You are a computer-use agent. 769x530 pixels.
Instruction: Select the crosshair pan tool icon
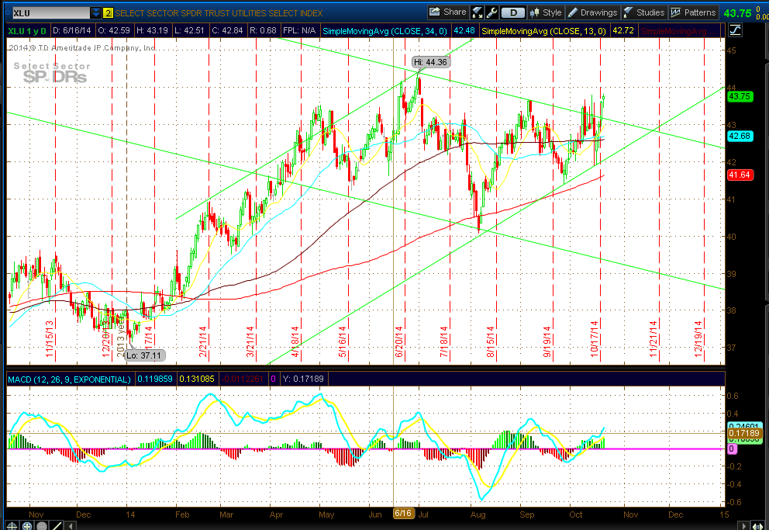12,525
